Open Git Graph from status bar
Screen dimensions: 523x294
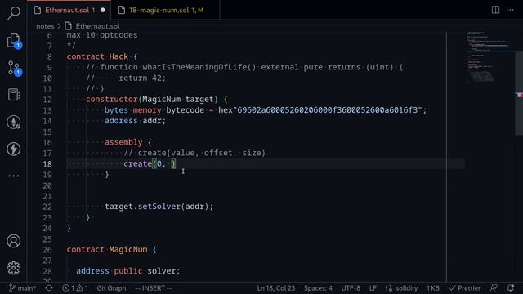click(x=111, y=288)
